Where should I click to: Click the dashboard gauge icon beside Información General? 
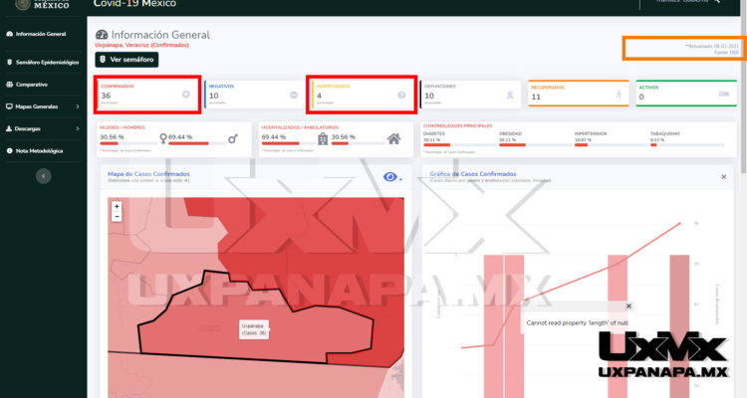tap(102, 35)
